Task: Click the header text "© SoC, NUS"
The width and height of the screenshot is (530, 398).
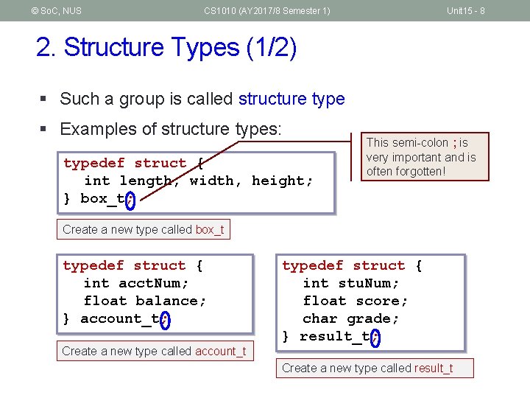Action: pyautogui.click(x=56, y=11)
